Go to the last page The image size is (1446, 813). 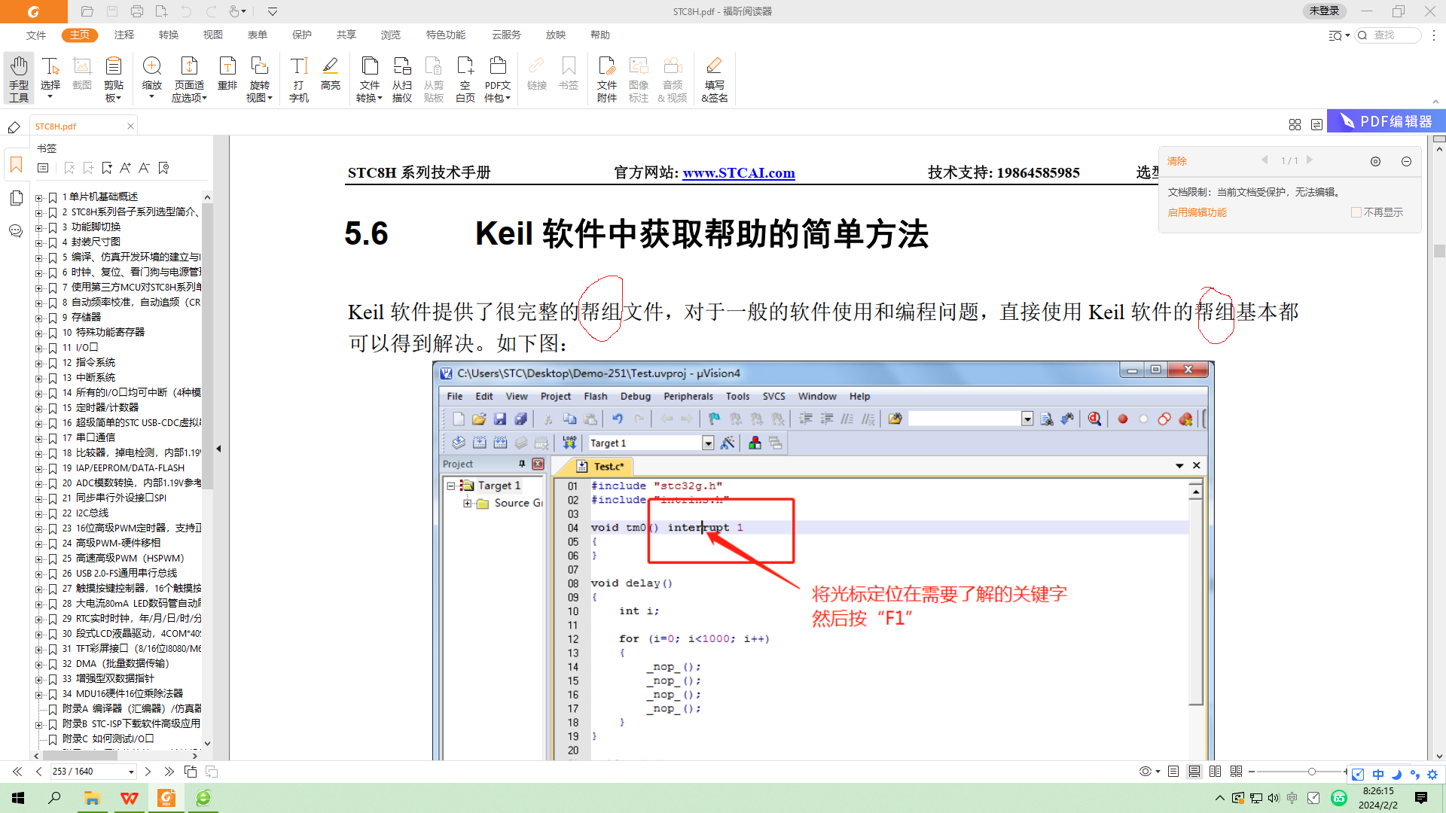point(169,772)
